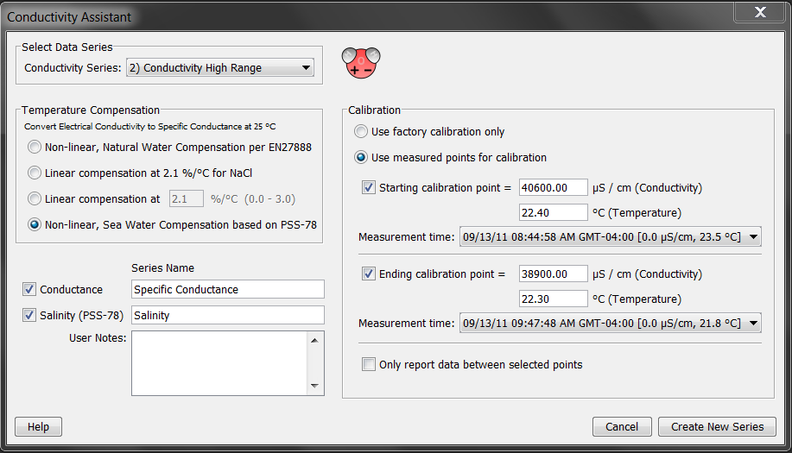Click the Salinity series name field
The width and height of the screenshot is (792, 453).
pos(228,316)
